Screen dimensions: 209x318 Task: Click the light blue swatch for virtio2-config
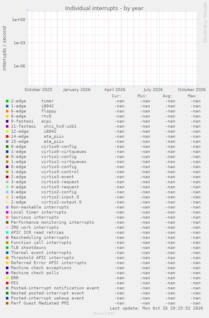(x=7, y=192)
